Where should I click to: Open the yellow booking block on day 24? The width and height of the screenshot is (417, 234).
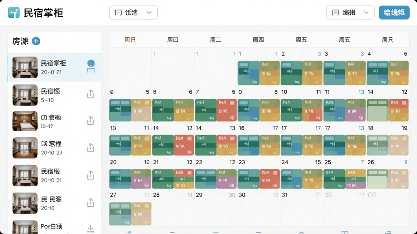click(x=312, y=179)
